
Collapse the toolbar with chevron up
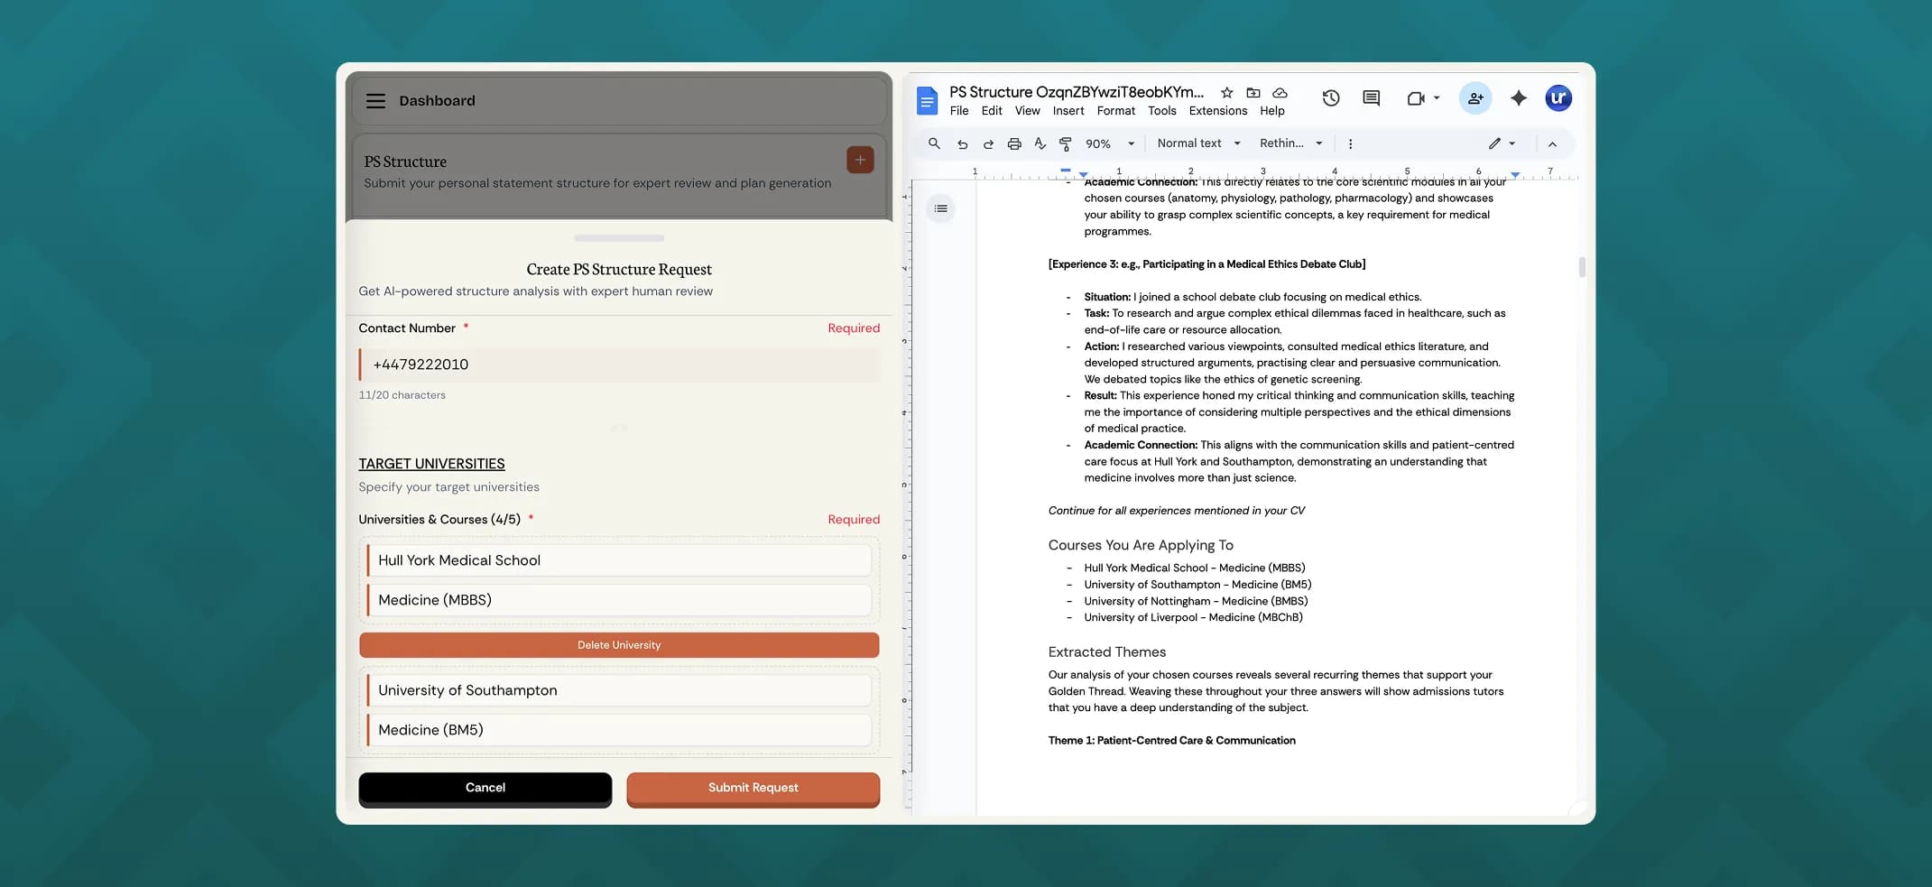(x=1552, y=144)
